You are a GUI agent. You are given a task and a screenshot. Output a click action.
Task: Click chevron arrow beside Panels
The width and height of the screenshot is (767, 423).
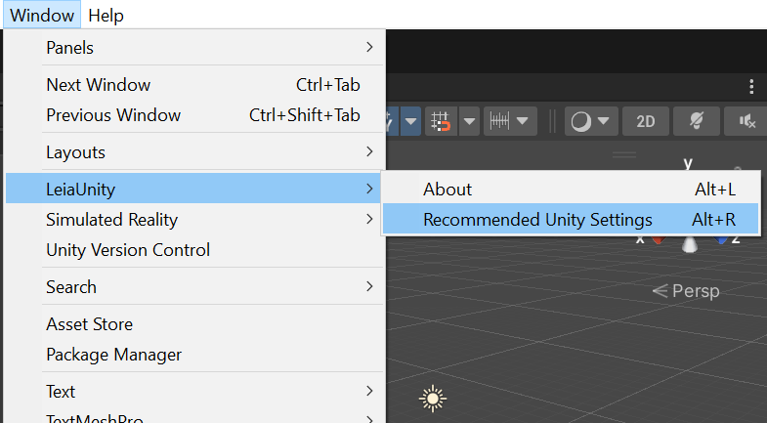369,48
